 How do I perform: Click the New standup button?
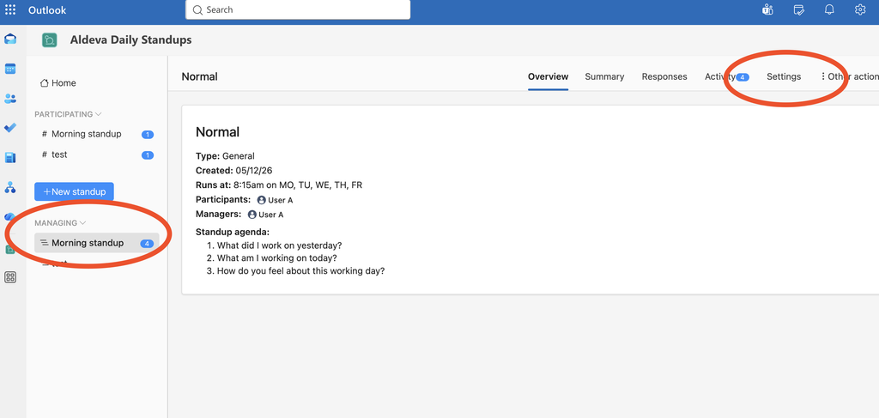[74, 191]
